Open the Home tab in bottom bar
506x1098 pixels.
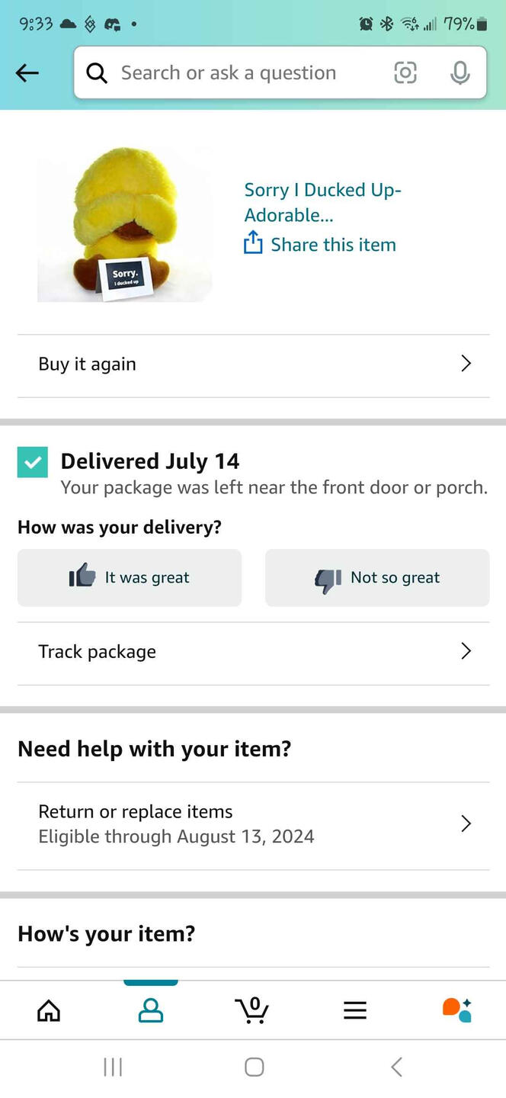pos(49,1010)
